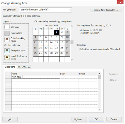Click the Th column header in calendar

(x=57, y=29)
